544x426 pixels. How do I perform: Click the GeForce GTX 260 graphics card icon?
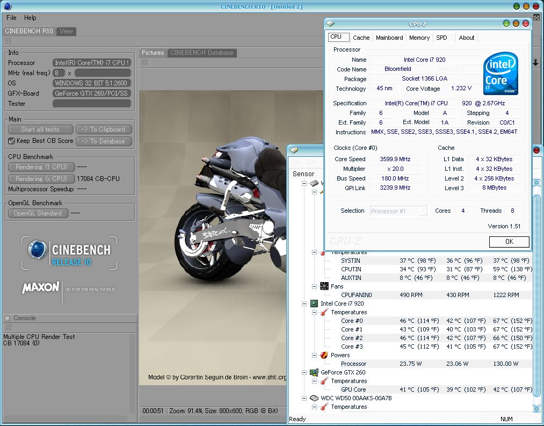314,372
